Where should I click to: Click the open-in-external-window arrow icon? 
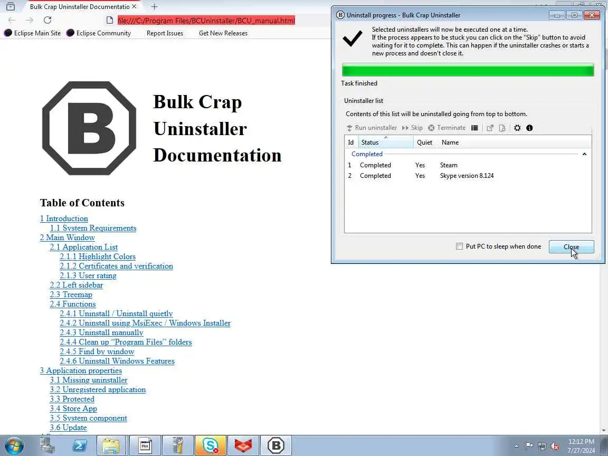[490, 128]
